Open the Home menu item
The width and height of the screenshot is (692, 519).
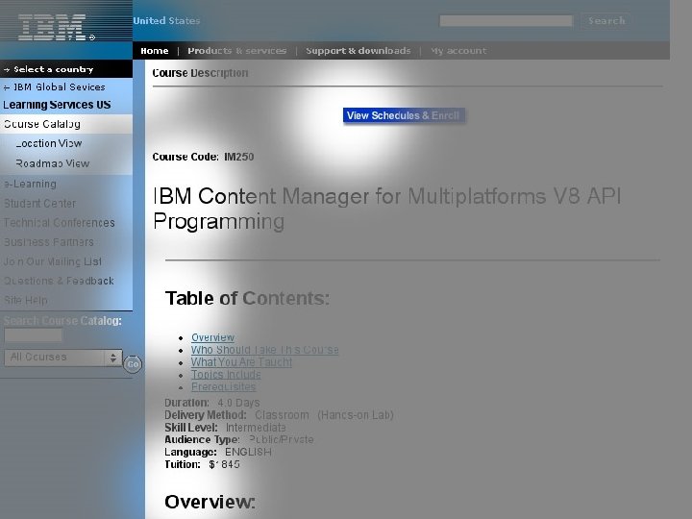155,51
